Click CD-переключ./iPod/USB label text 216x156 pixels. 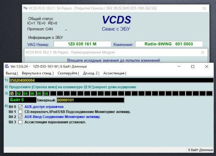78,112
